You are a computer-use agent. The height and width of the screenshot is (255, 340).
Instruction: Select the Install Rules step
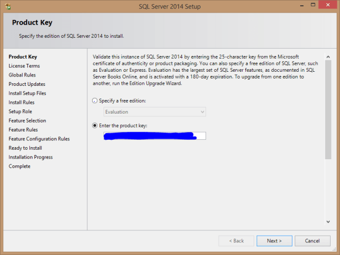[x=21, y=102]
